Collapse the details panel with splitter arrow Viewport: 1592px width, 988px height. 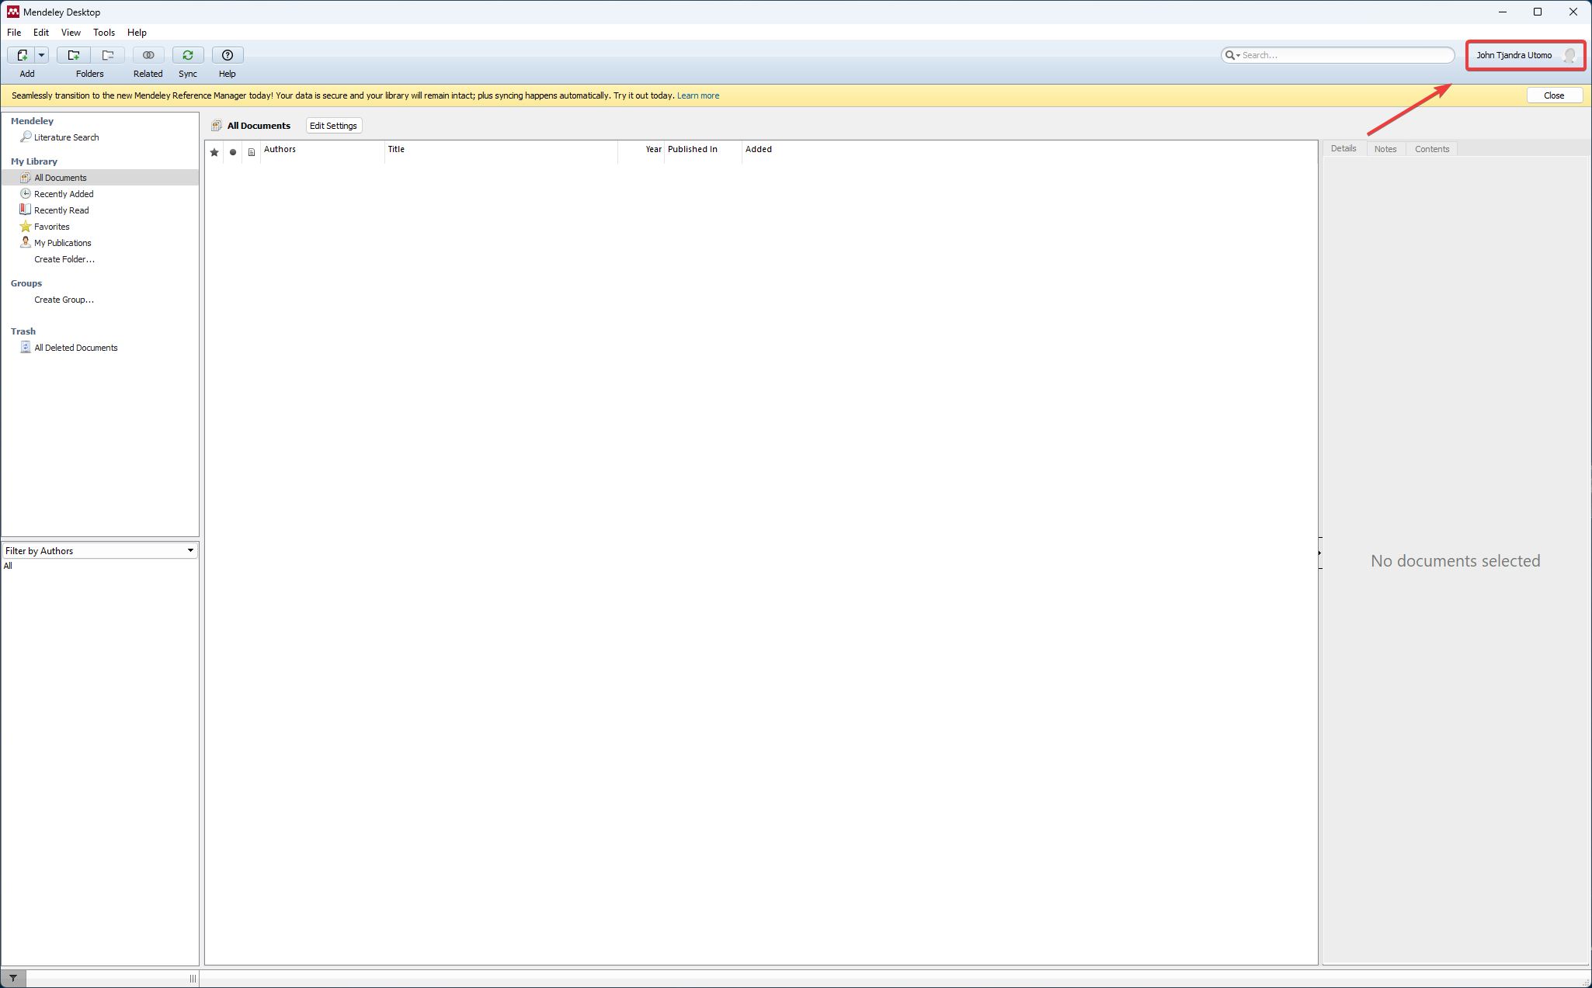coord(1320,553)
